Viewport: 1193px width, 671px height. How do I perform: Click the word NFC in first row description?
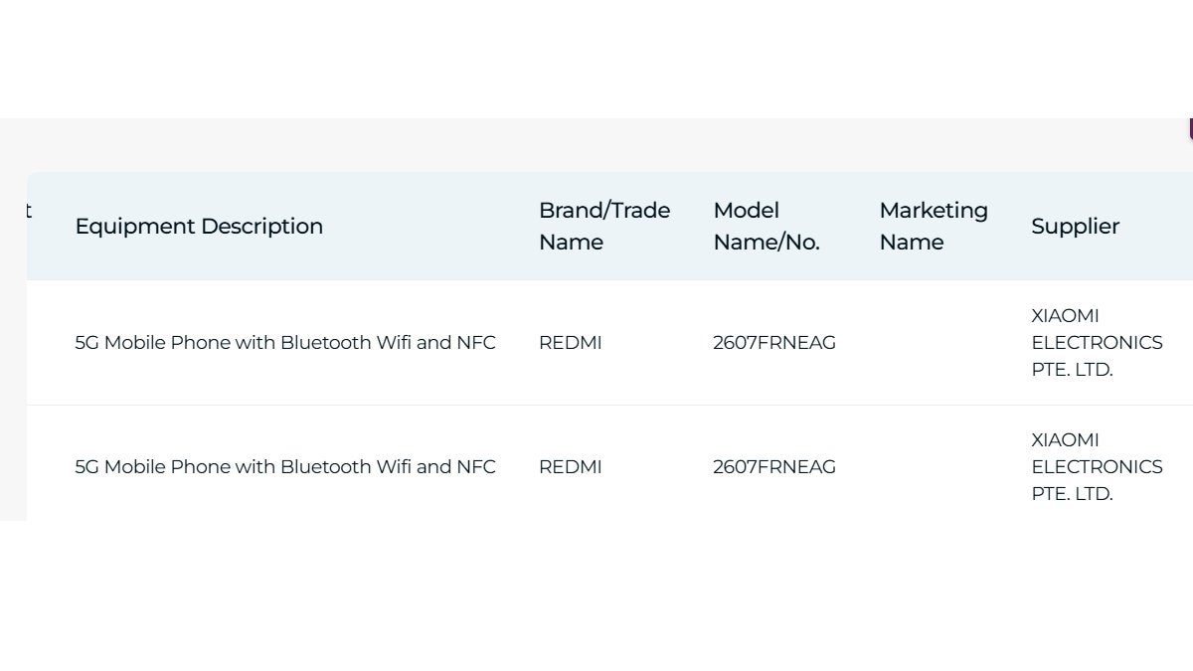[476, 342]
